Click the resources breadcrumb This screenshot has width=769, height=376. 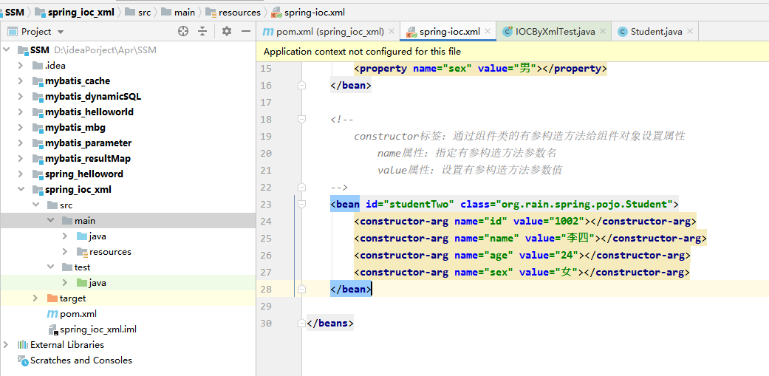tap(239, 13)
